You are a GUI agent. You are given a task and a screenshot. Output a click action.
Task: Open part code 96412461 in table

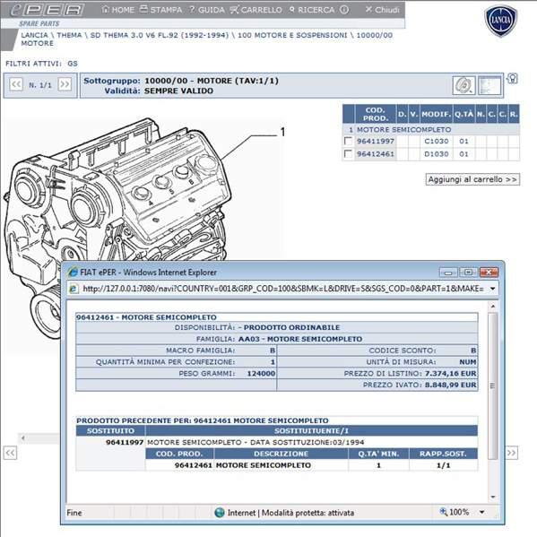[376, 154]
